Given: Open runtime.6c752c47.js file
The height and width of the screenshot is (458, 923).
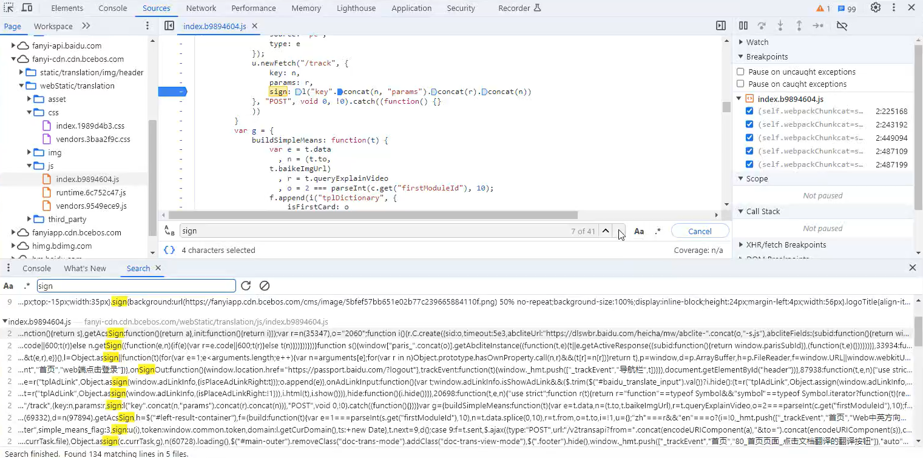Looking at the screenshot, I should (x=91, y=192).
